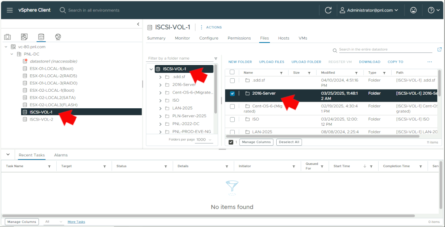This screenshot has width=445, height=227.
Task: Open the Folders per page dropdown
Action: click(x=204, y=140)
